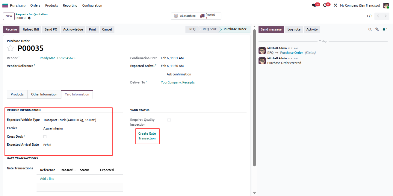Add a line to Gate Transactions

[47, 179]
